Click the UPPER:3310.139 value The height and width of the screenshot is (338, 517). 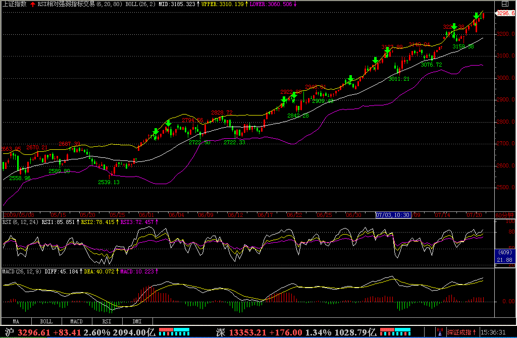coord(223,4)
